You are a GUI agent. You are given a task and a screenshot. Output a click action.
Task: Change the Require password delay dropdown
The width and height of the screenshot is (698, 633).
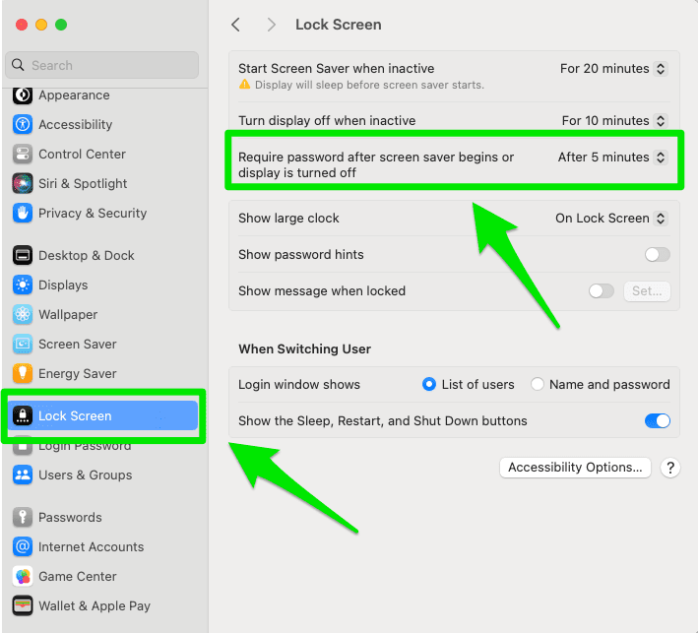click(x=612, y=158)
